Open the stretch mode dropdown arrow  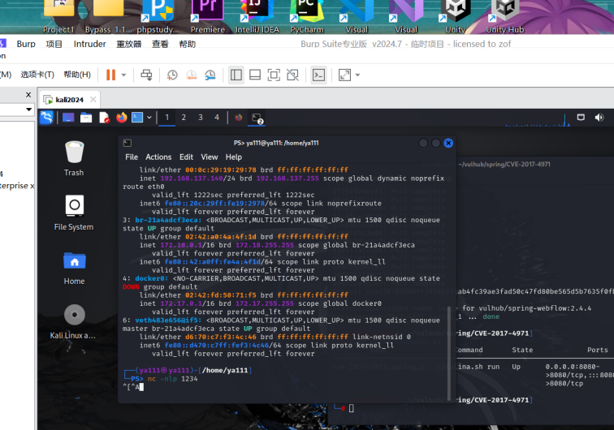357,75
